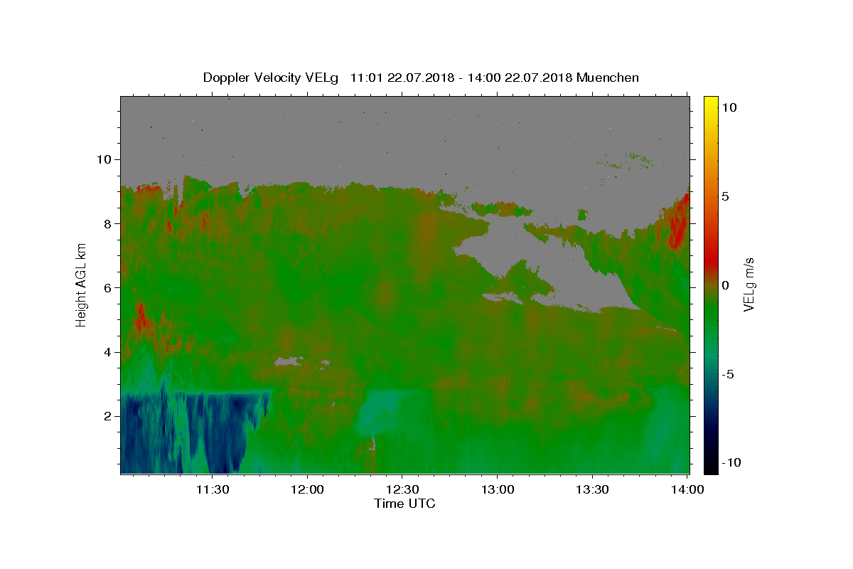Screen dimensions: 853x569
Task: Click the 12:00 time tick label
Action: tap(307, 489)
